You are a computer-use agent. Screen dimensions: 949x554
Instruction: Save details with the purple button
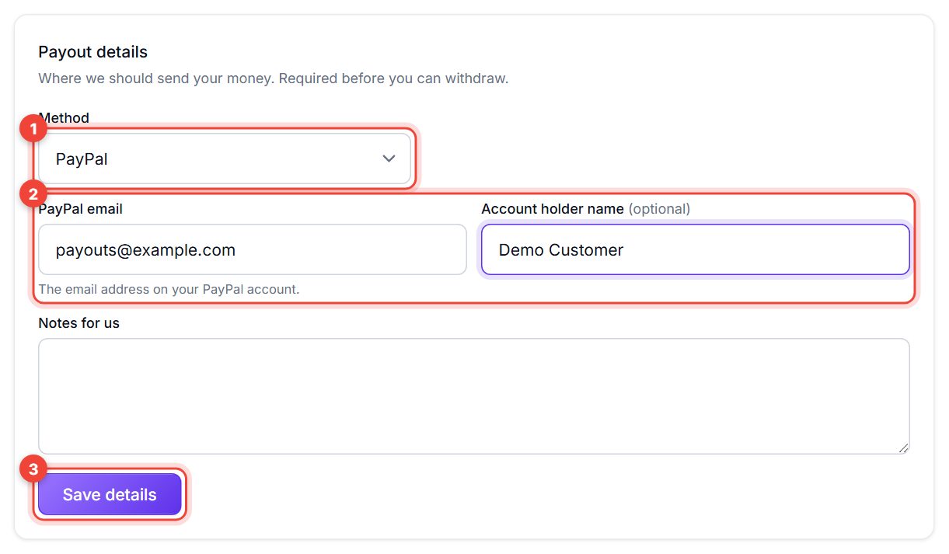(110, 494)
